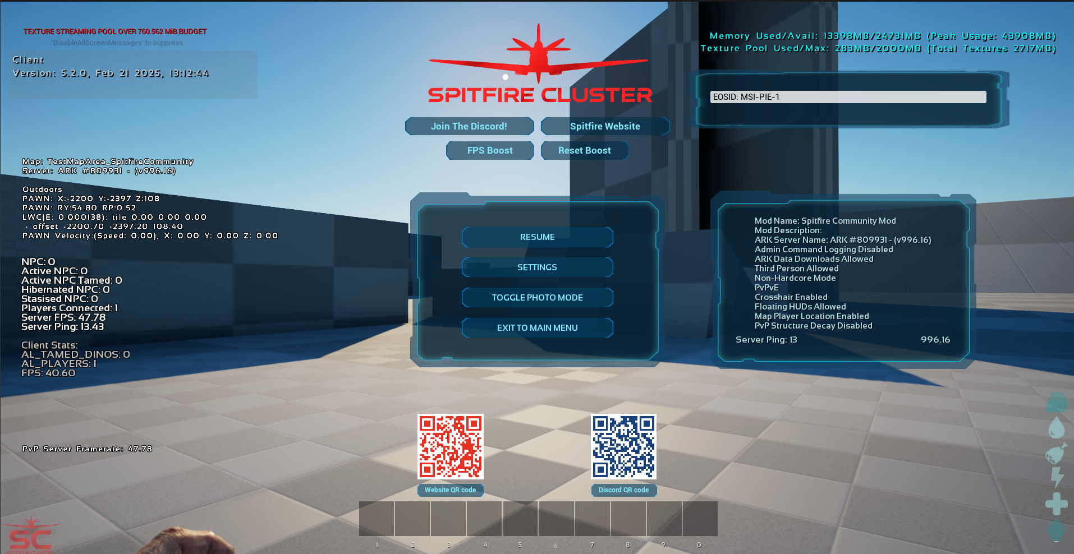Click PvP Structure Decay Disabled line

click(813, 326)
